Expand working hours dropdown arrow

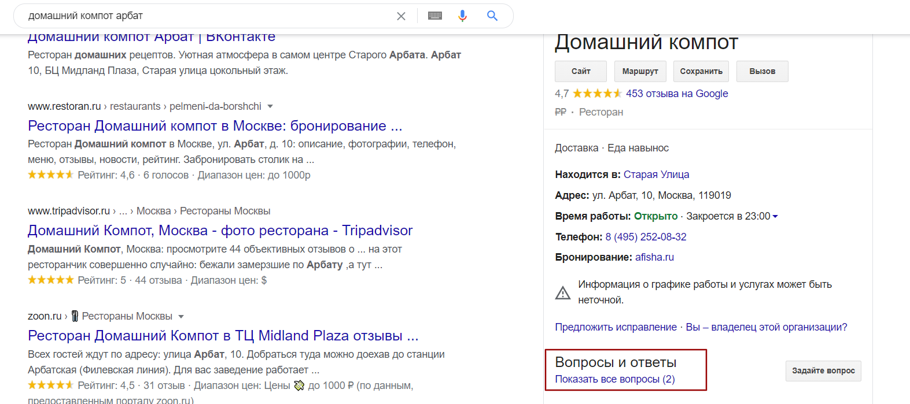click(x=775, y=216)
